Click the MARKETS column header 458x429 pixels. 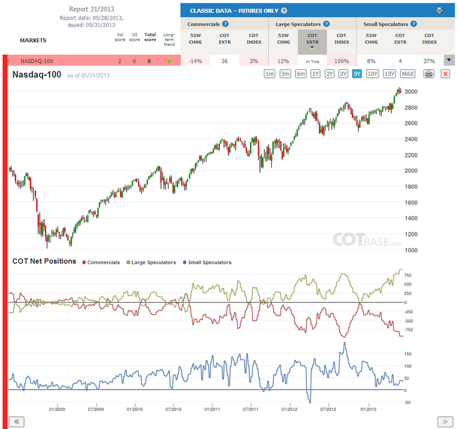coord(33,40)
